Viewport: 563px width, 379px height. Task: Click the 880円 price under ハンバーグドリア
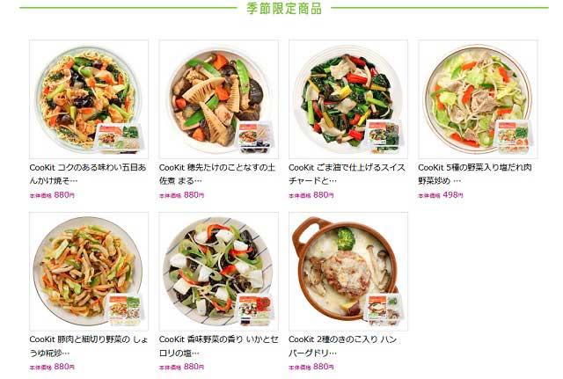point(323,367)
